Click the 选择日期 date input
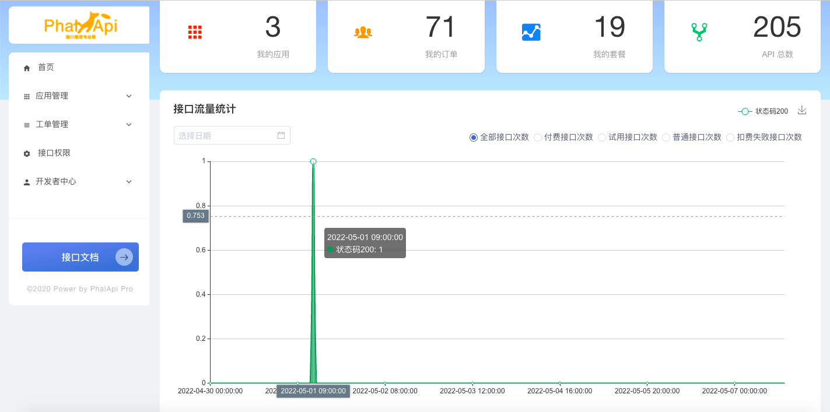This screenshot has width=830, height=412. coord(232,135)
